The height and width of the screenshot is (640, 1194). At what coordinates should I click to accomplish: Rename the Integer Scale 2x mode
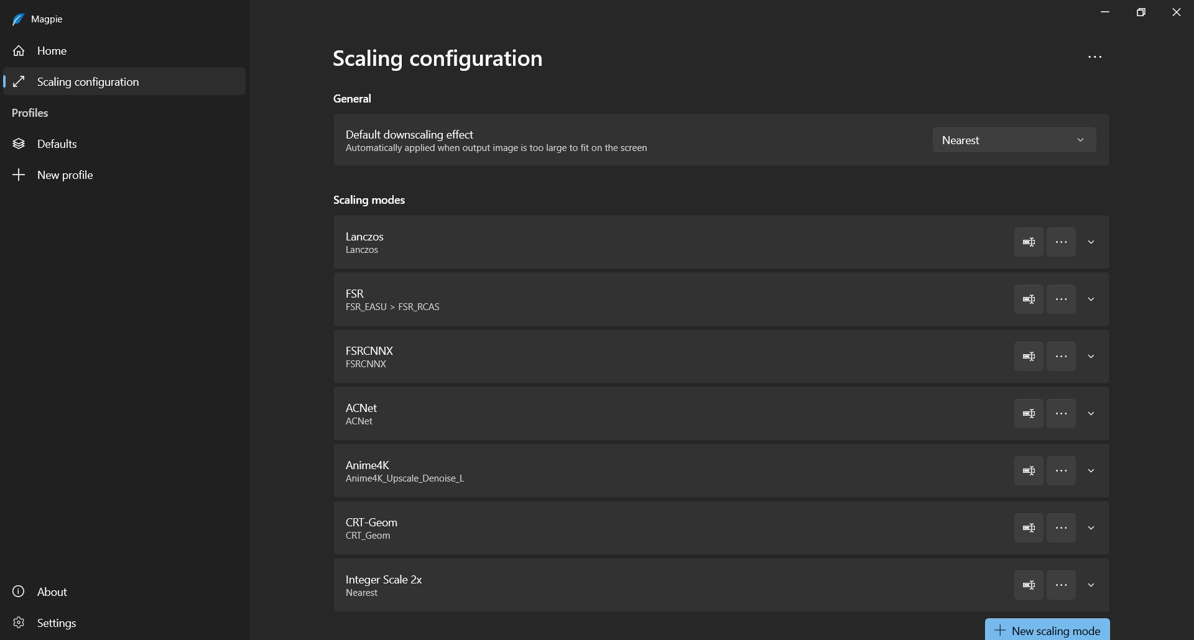coord(1029,585)
